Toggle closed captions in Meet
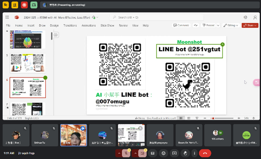The width and height of the screenshot is (261, 159). (153, 153)
